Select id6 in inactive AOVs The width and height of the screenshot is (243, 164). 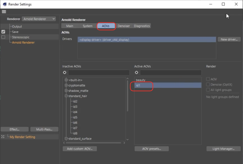[75, 123]
